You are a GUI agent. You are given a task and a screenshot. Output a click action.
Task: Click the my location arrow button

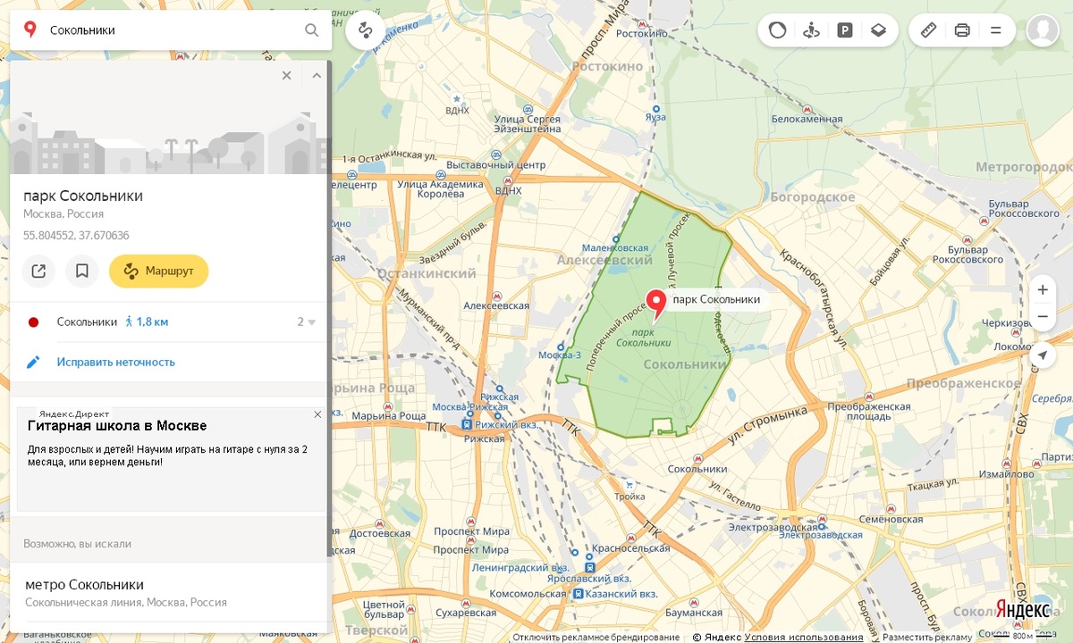pos(1043,355)
